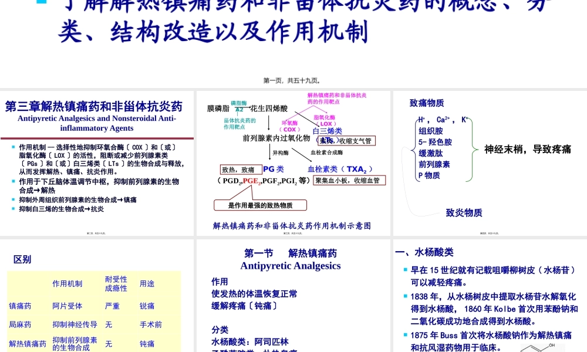Click 缓激肽 in the list
The height and width of the screenshot is (352, 587).
coord(431,153)
